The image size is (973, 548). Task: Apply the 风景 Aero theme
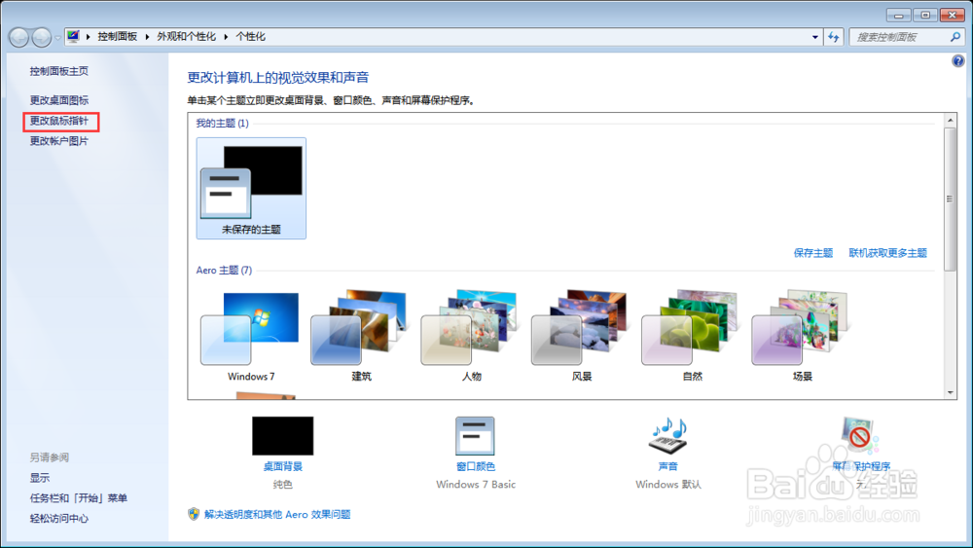point(582,335)
